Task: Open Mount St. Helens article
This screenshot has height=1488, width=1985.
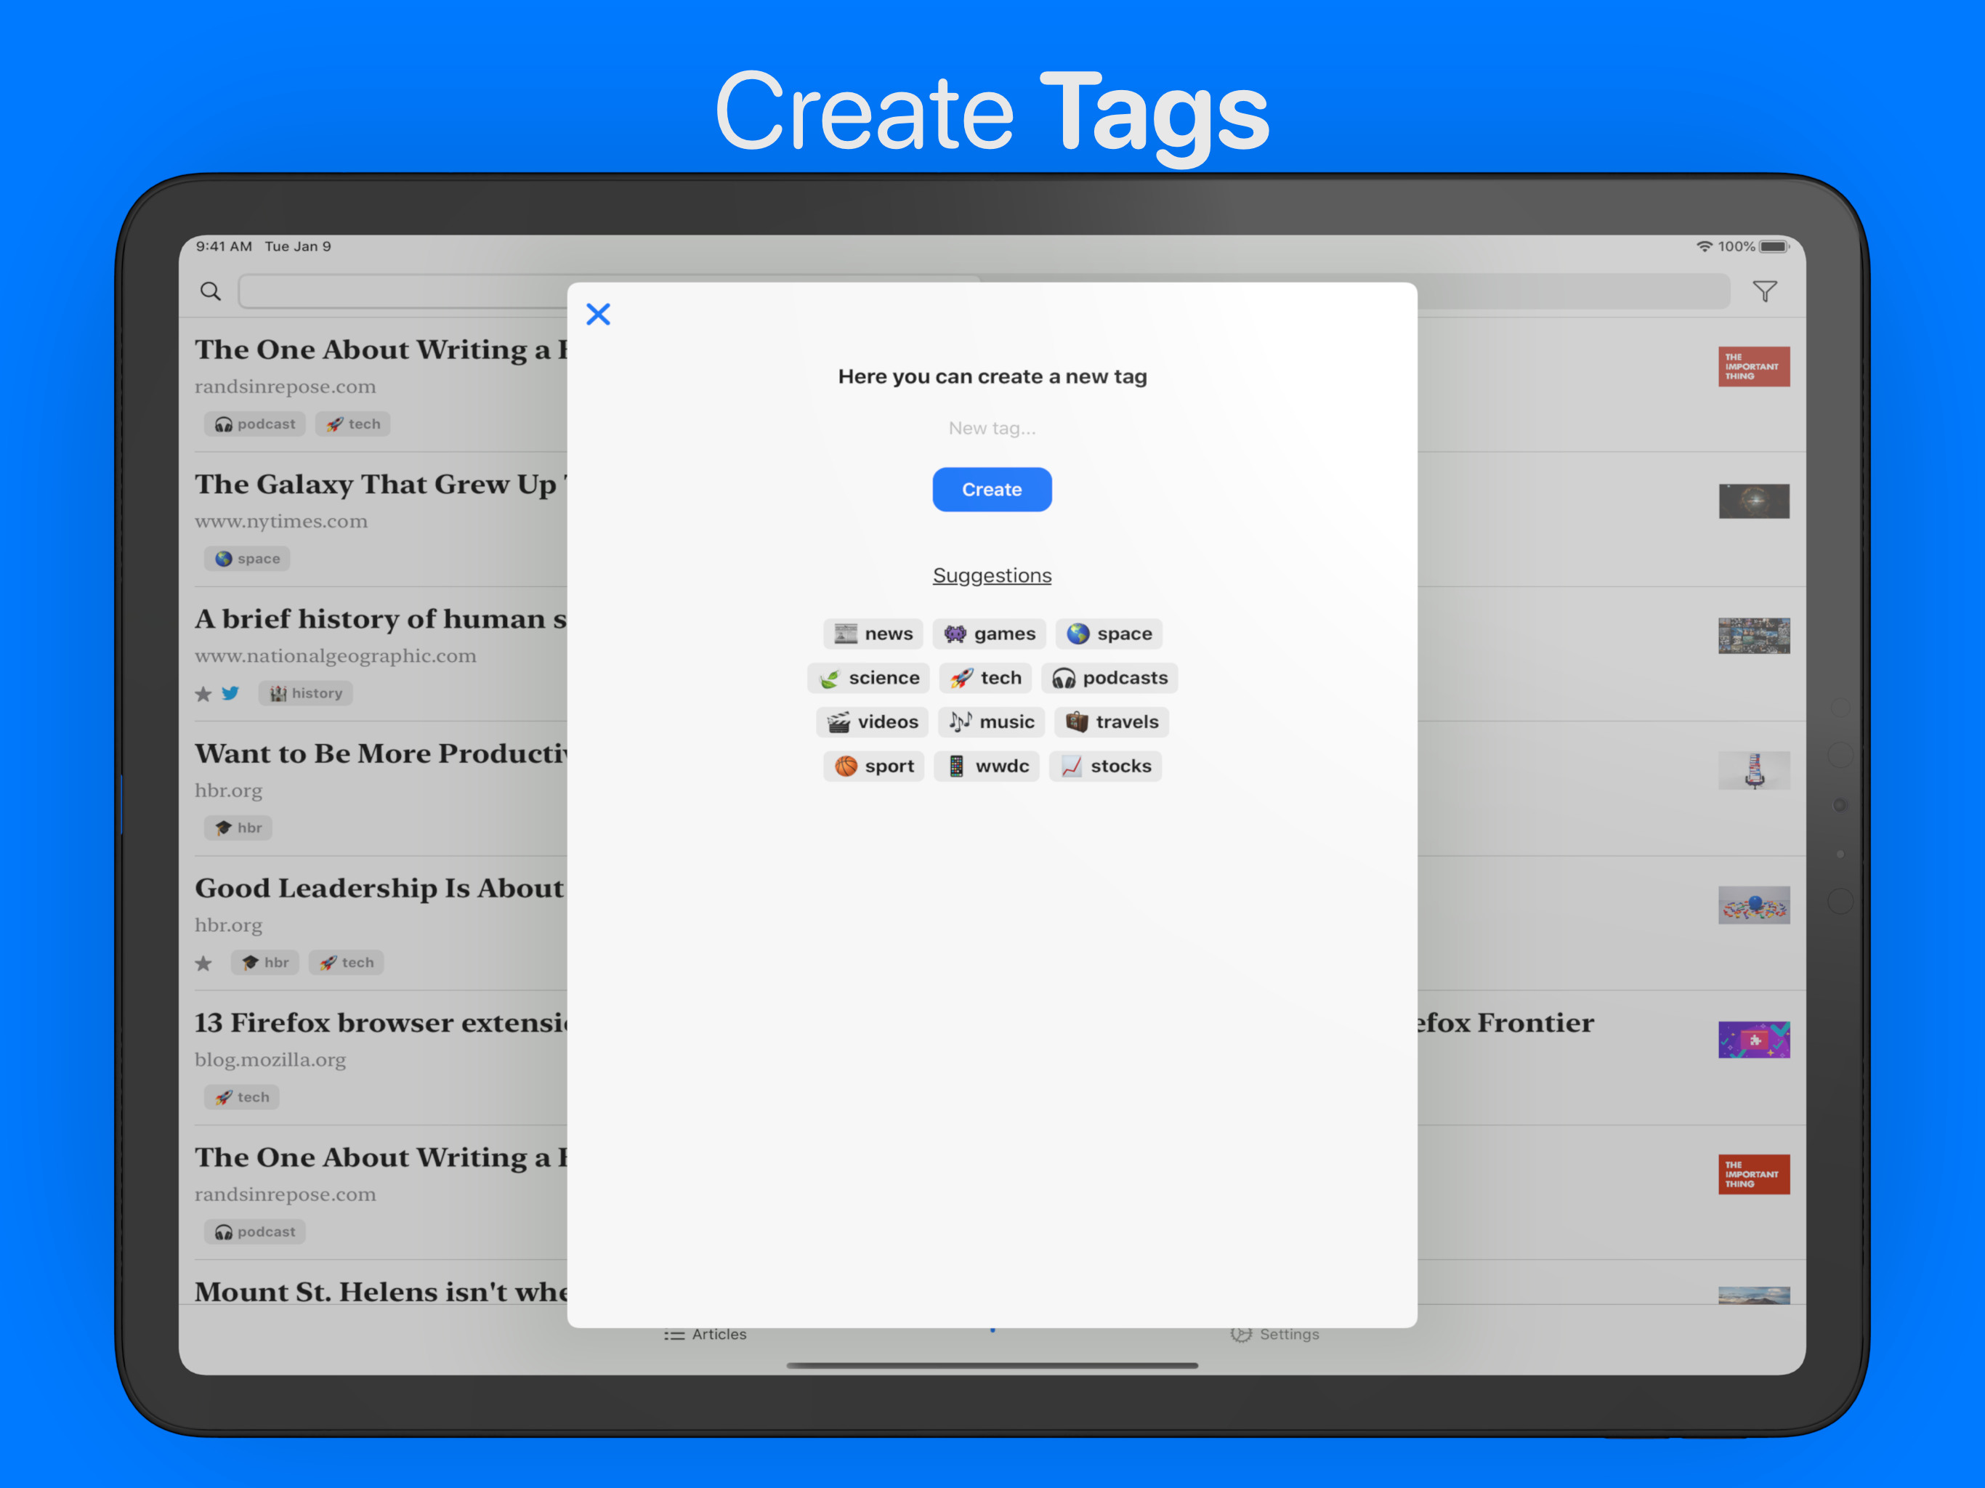Action: [381, 1291]
